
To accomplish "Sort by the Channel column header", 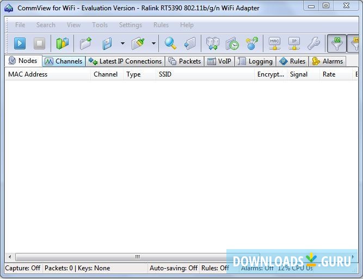I will coord(107,74).
